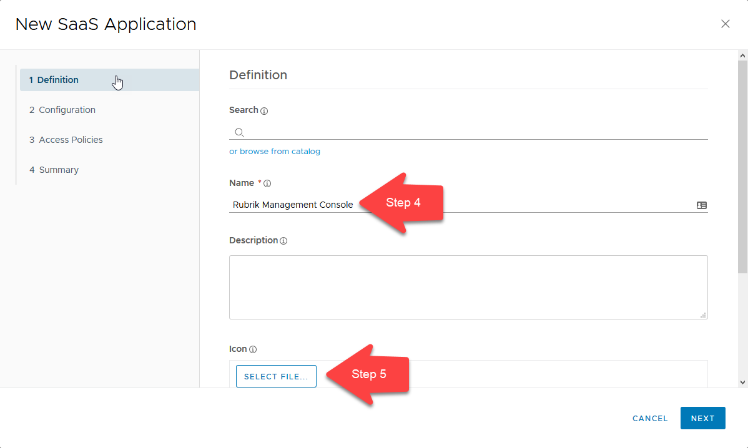
Task: Open the browse from catalog link
Action: [x=275, y=151]
